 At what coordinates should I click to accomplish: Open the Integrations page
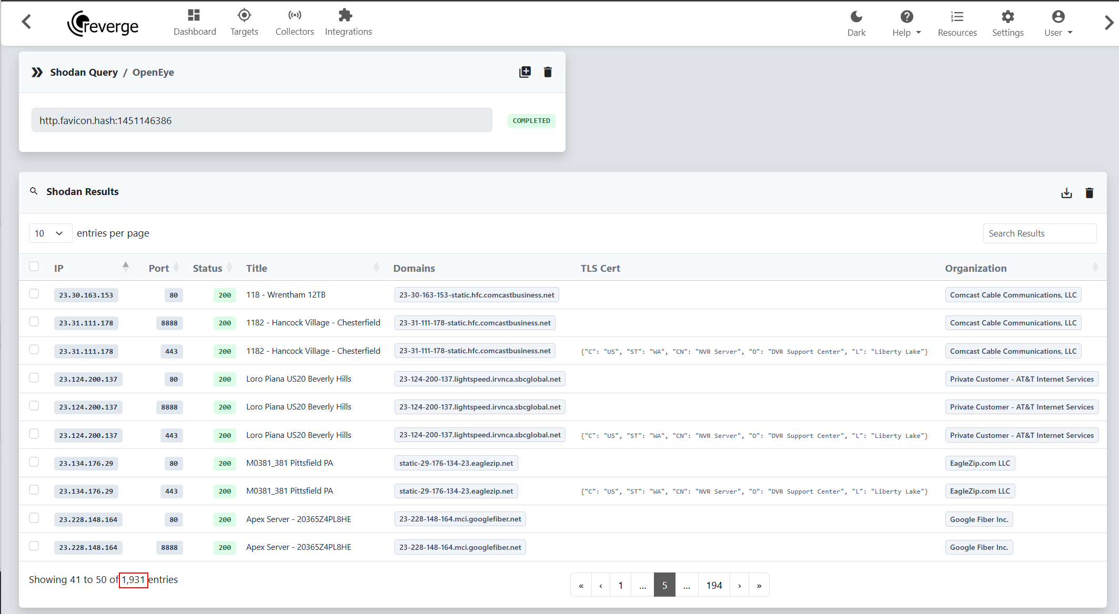click(x=348, y=23)
